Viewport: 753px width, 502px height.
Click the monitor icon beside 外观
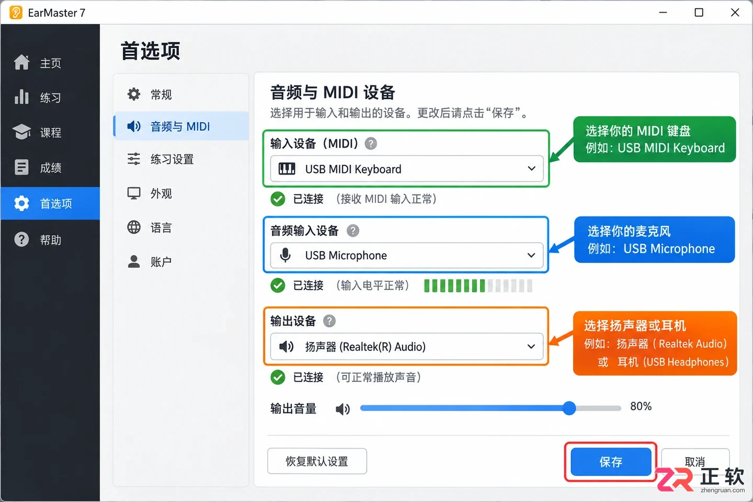tap(134, 193)
